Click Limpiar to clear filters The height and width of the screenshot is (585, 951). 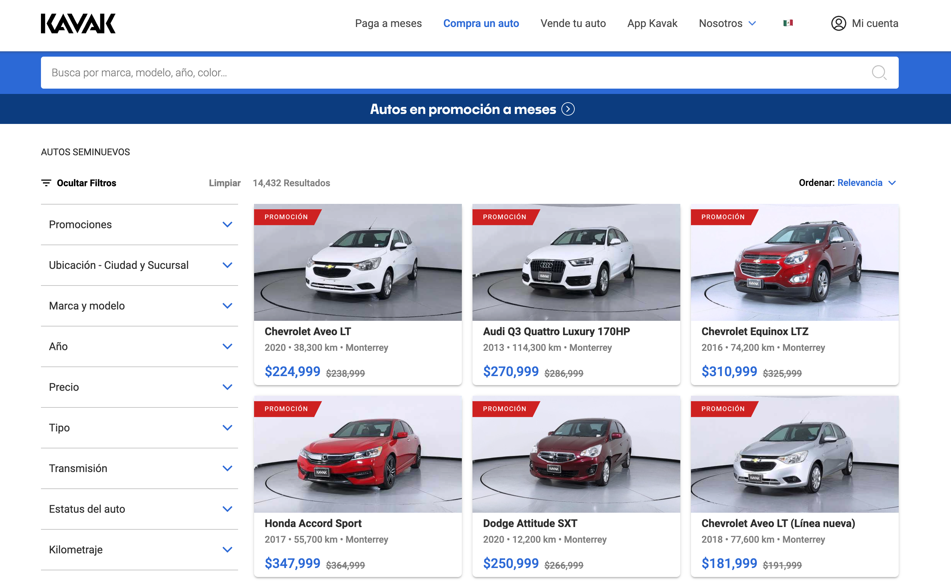pos(224,183)
